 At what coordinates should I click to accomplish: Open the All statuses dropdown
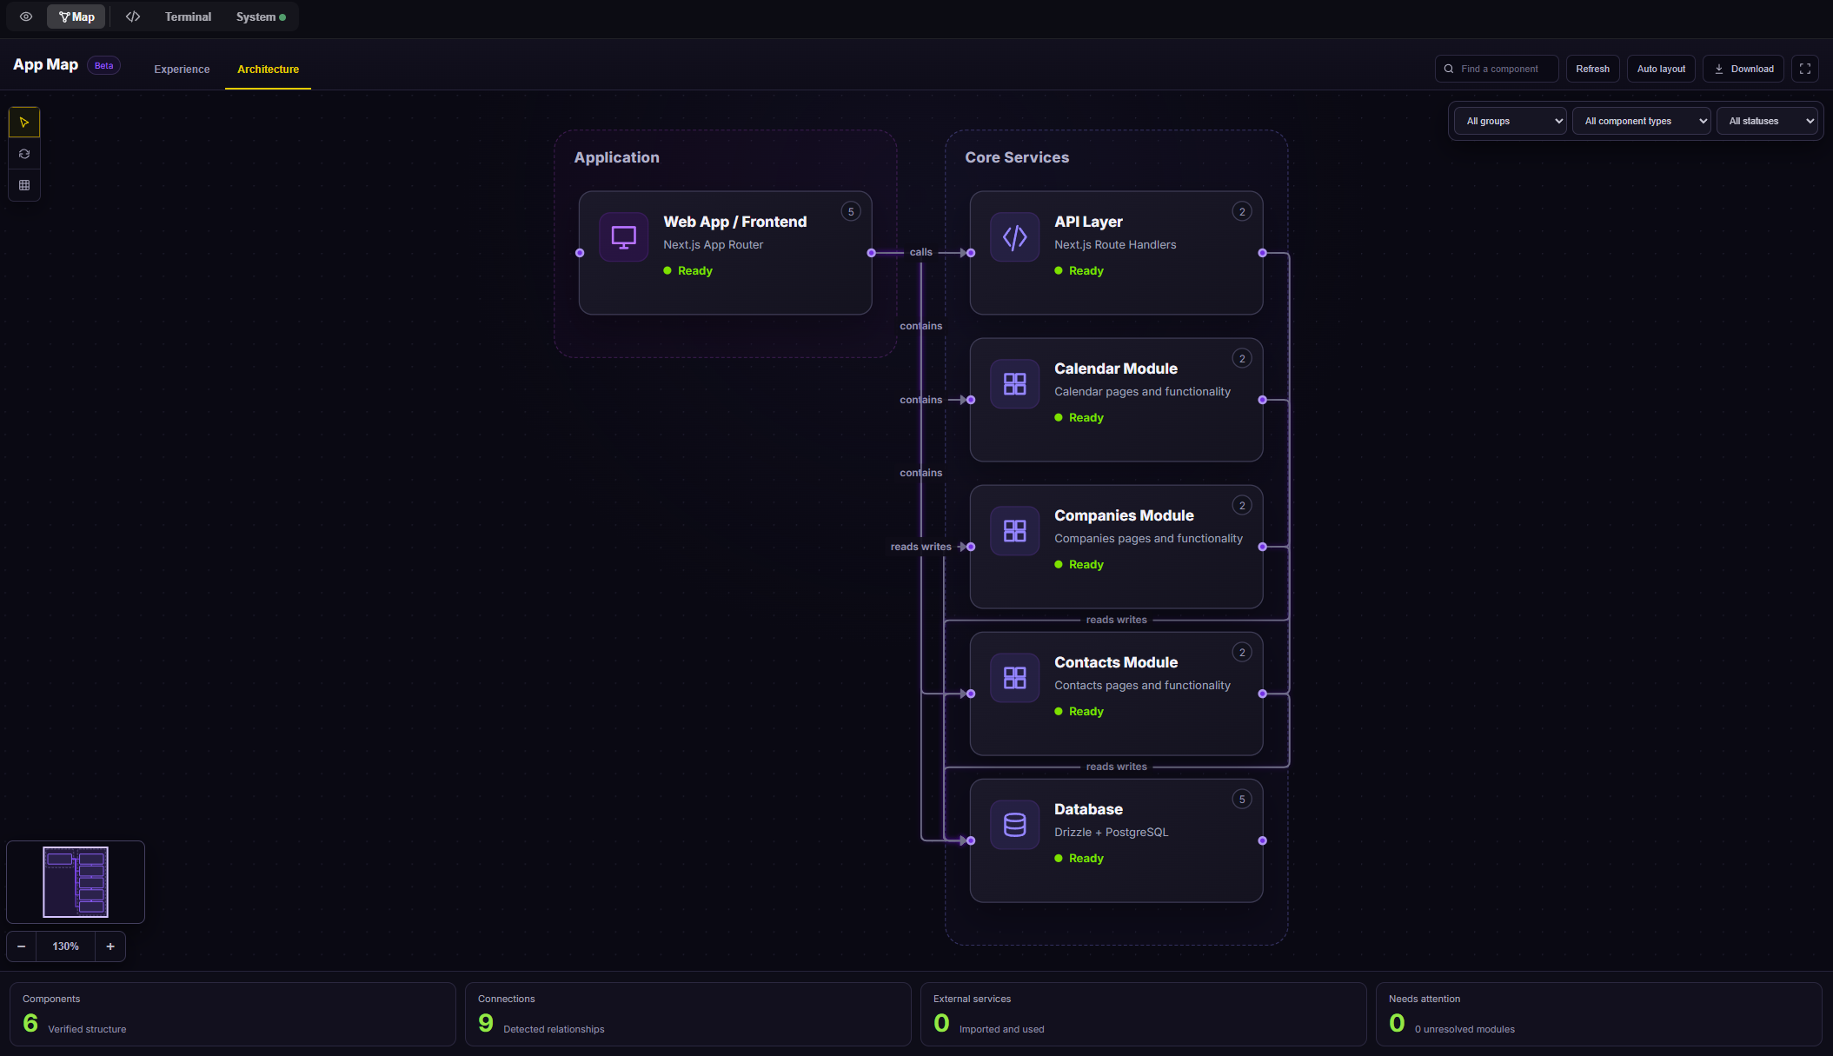click(1767, 121)
